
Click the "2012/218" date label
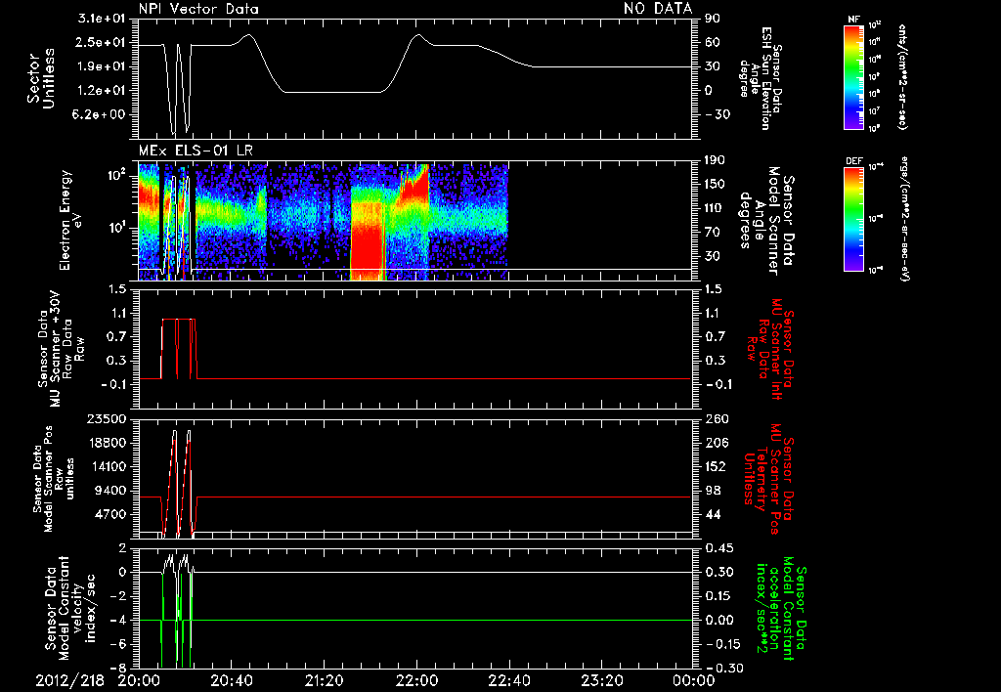(x=69, y=680)
